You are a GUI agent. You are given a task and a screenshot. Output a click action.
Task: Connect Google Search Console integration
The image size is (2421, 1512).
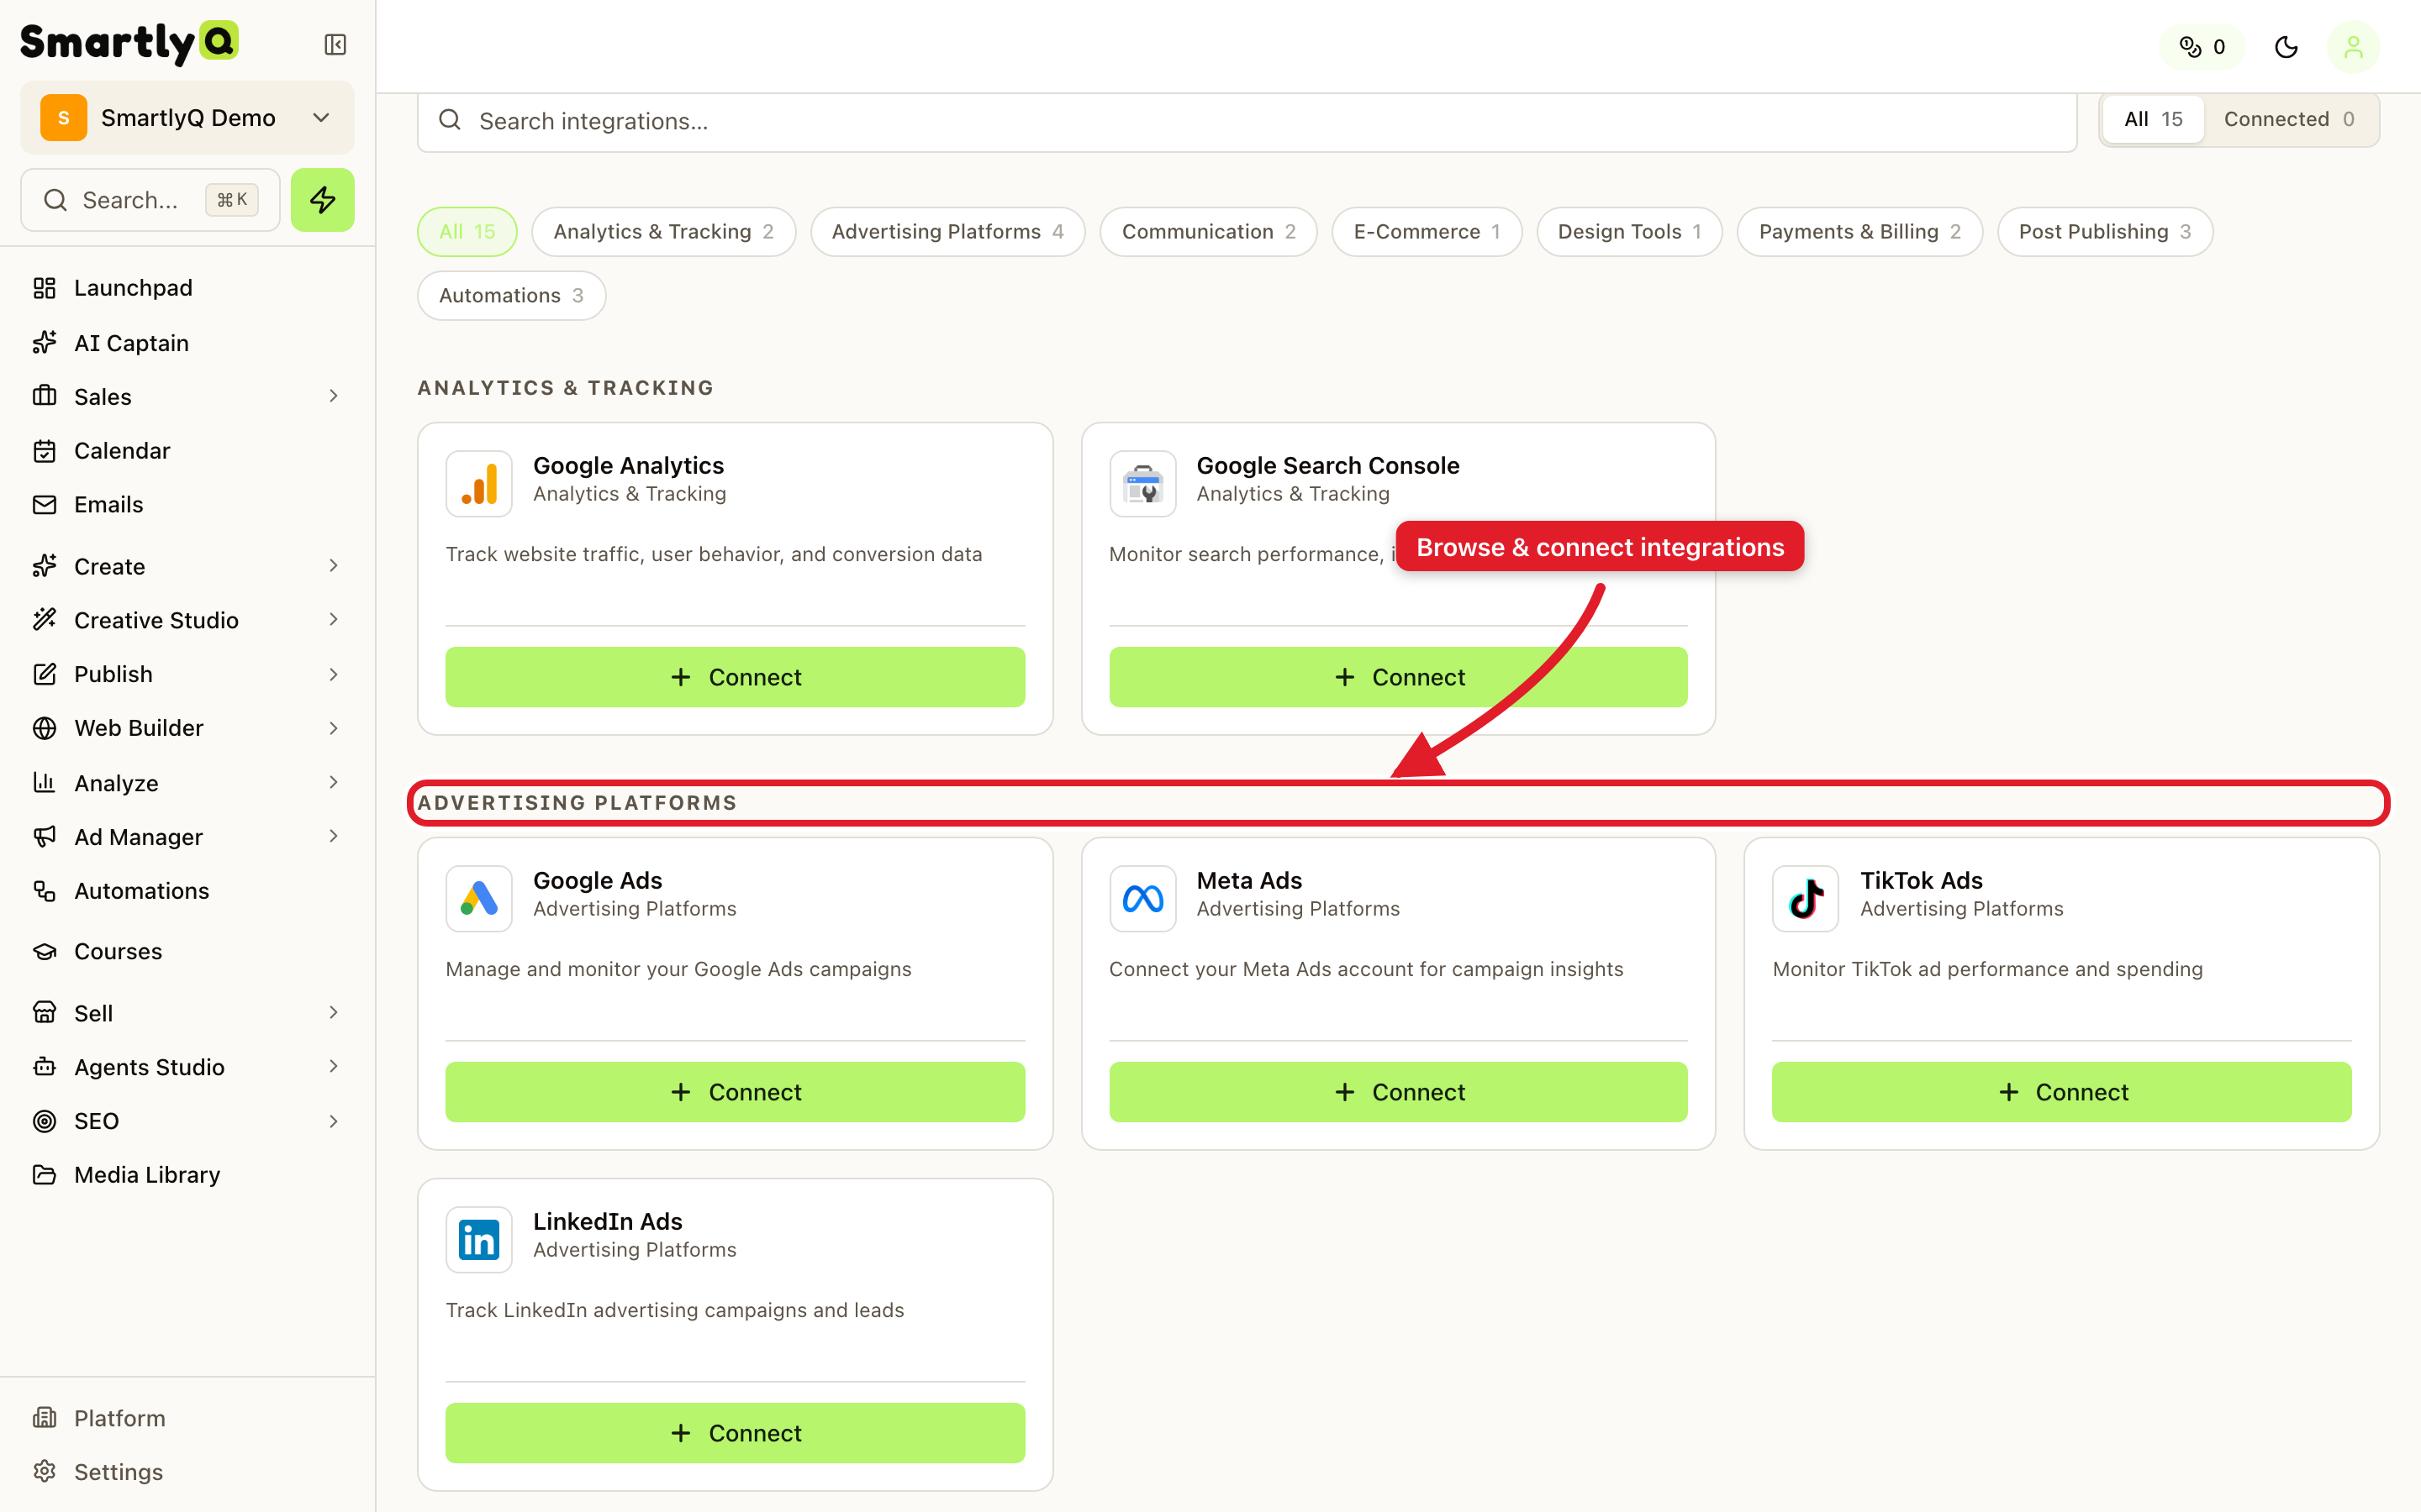tap(1399, 677)
